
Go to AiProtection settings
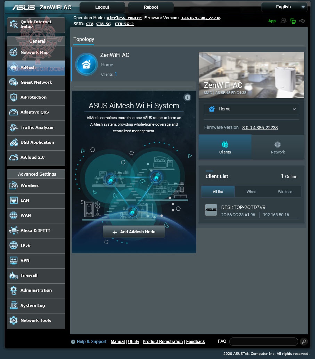tap(36, 97)
